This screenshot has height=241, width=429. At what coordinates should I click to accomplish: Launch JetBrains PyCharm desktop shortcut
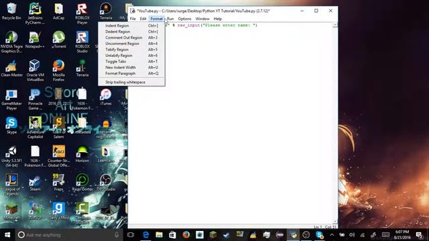[x=35, y=13]
